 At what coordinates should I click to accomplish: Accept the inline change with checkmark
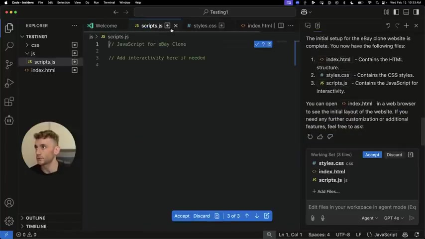coord(257,44)
